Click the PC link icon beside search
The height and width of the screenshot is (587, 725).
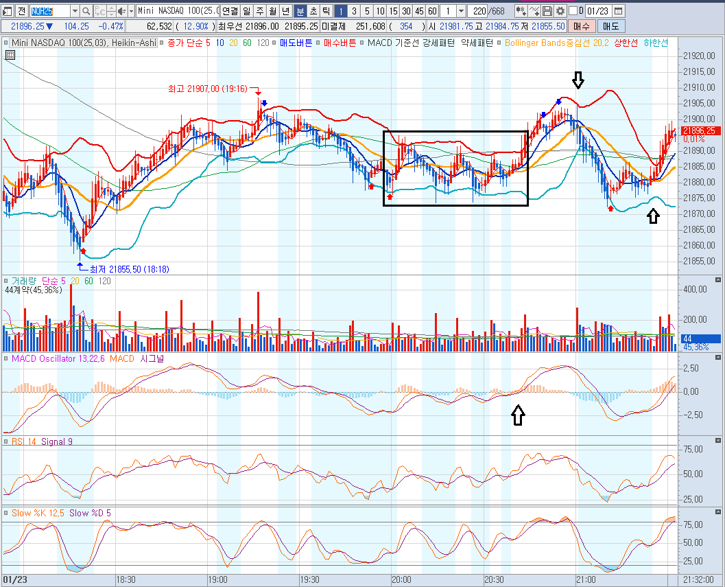coord(99,11)
